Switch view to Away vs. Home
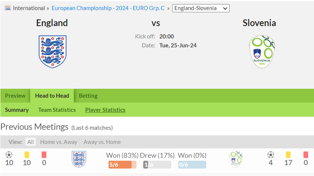 tap(102, 142)
